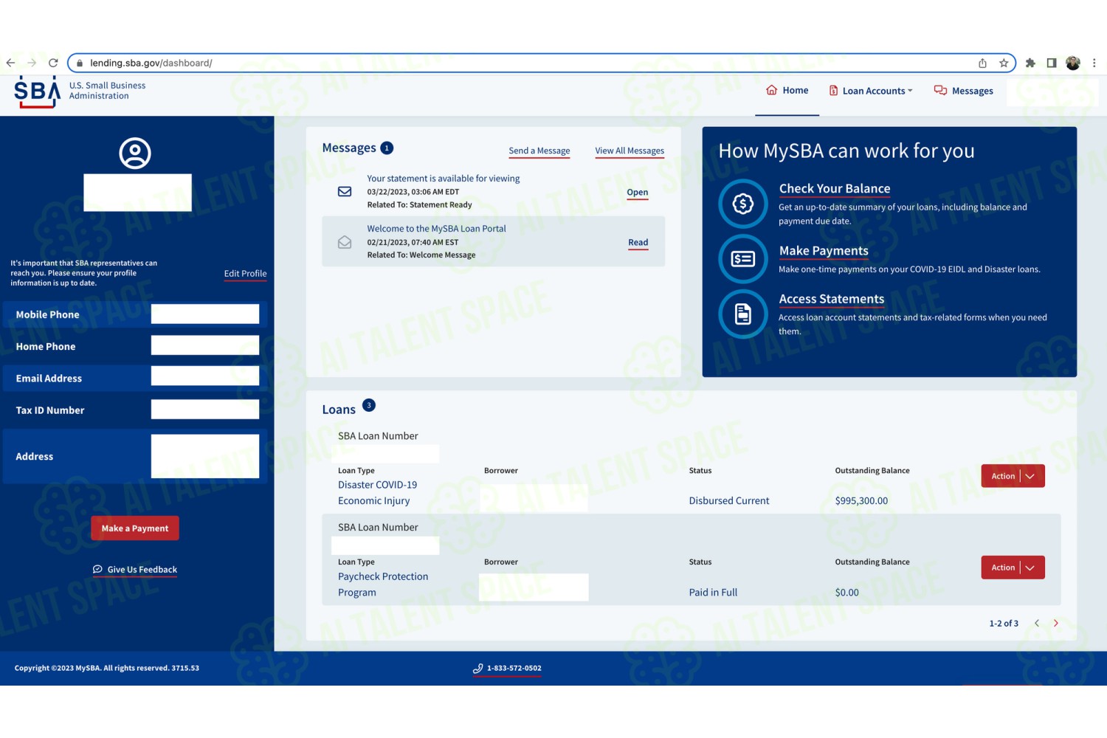This screenshot has height=738, width=1107.
Task: Open the Chrome three-dot menu
Action: (x=1094, y=63)
